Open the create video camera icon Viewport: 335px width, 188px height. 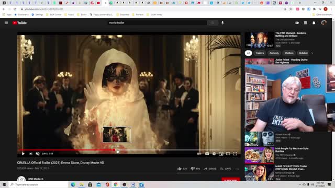pyautogui.click(x=297, y=23)
